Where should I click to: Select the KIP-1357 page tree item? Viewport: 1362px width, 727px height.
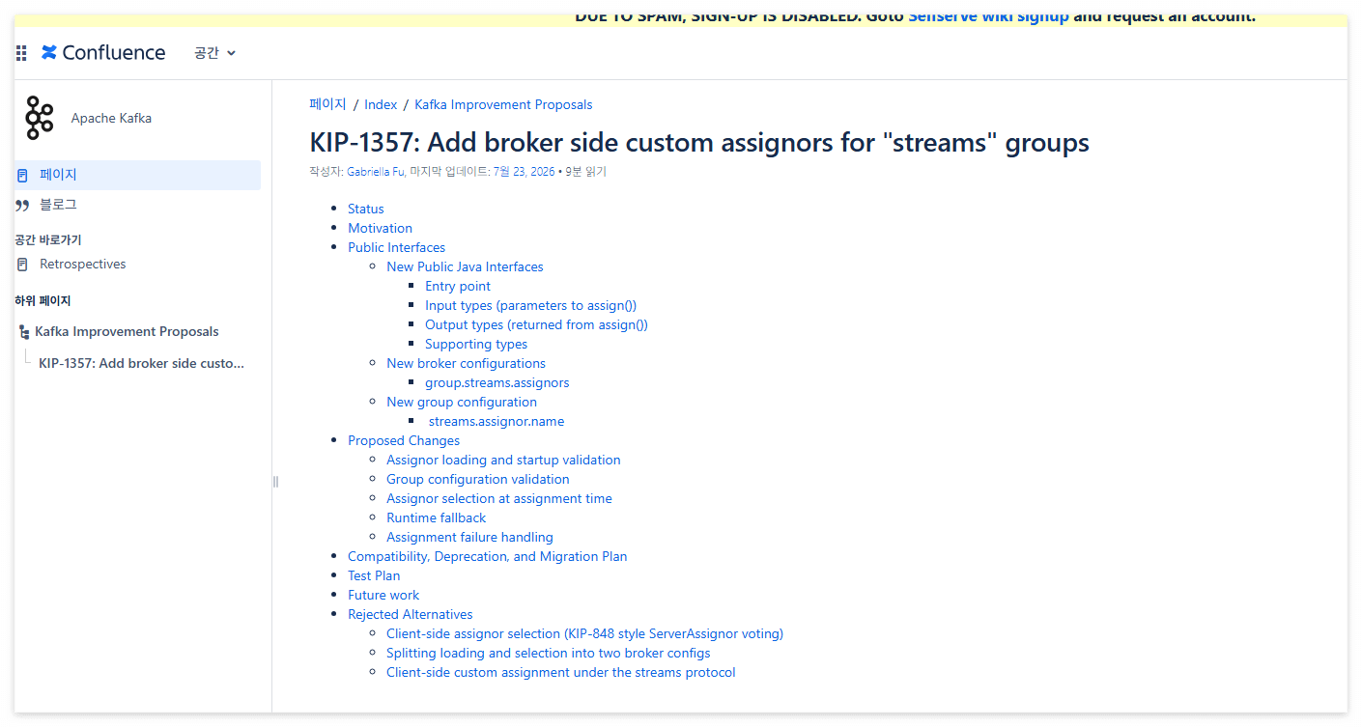tap(141, 363)
